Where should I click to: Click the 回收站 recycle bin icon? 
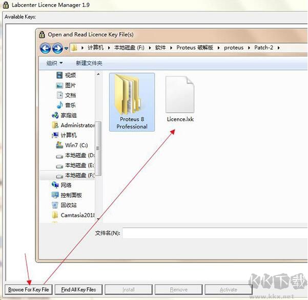click(55, 205)
